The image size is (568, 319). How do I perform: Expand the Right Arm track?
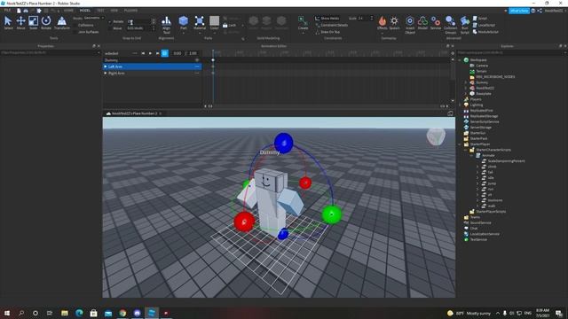pyautogui.click(x=106, y=73)
